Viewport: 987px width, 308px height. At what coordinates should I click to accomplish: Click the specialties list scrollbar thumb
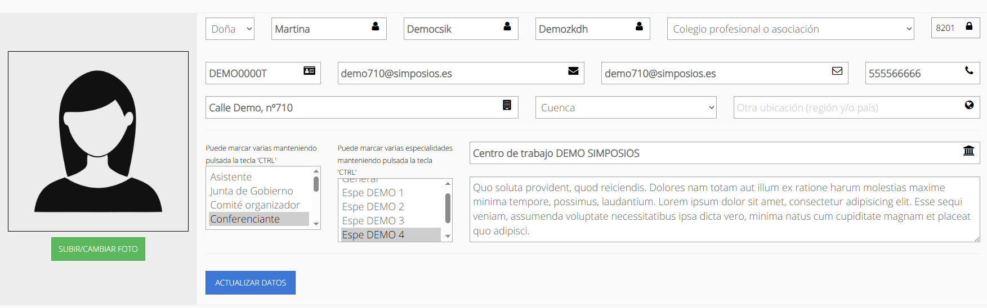point(448,208)
